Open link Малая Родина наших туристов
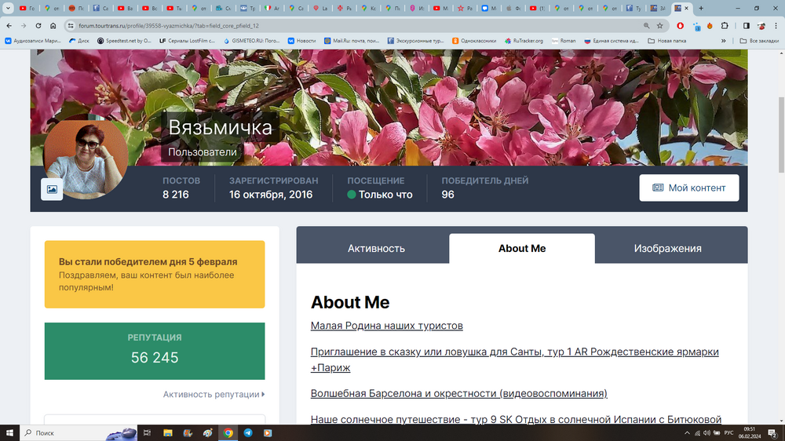The width and height of the screenshot is (785, 441). (386, 326)
